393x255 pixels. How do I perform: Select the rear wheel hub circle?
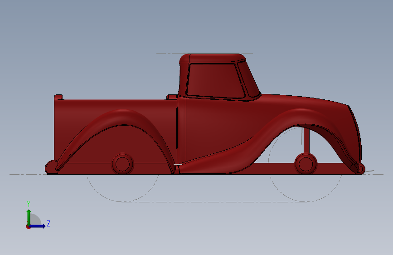[x=122, y=164]
